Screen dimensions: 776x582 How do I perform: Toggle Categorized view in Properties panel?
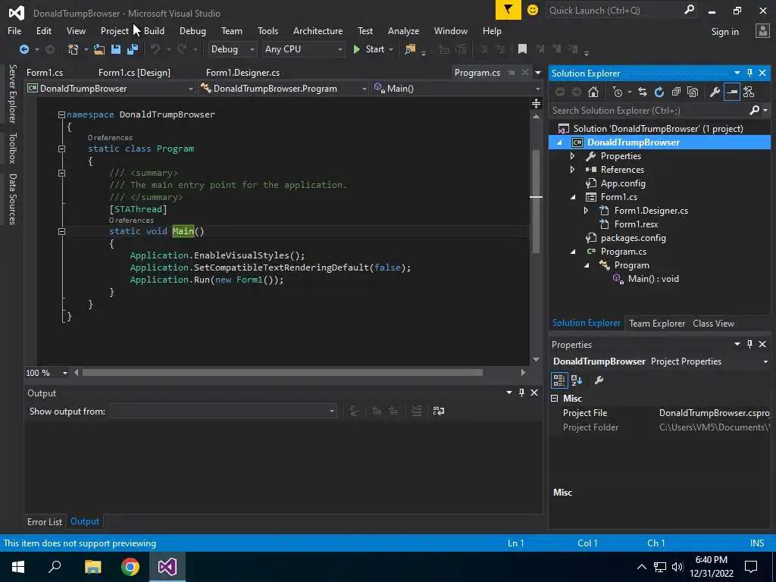tap(559, 380)
